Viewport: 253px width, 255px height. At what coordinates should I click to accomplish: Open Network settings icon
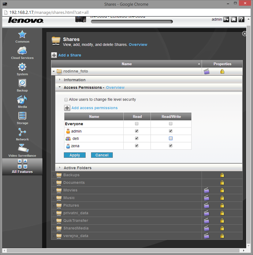click(22, 132)
